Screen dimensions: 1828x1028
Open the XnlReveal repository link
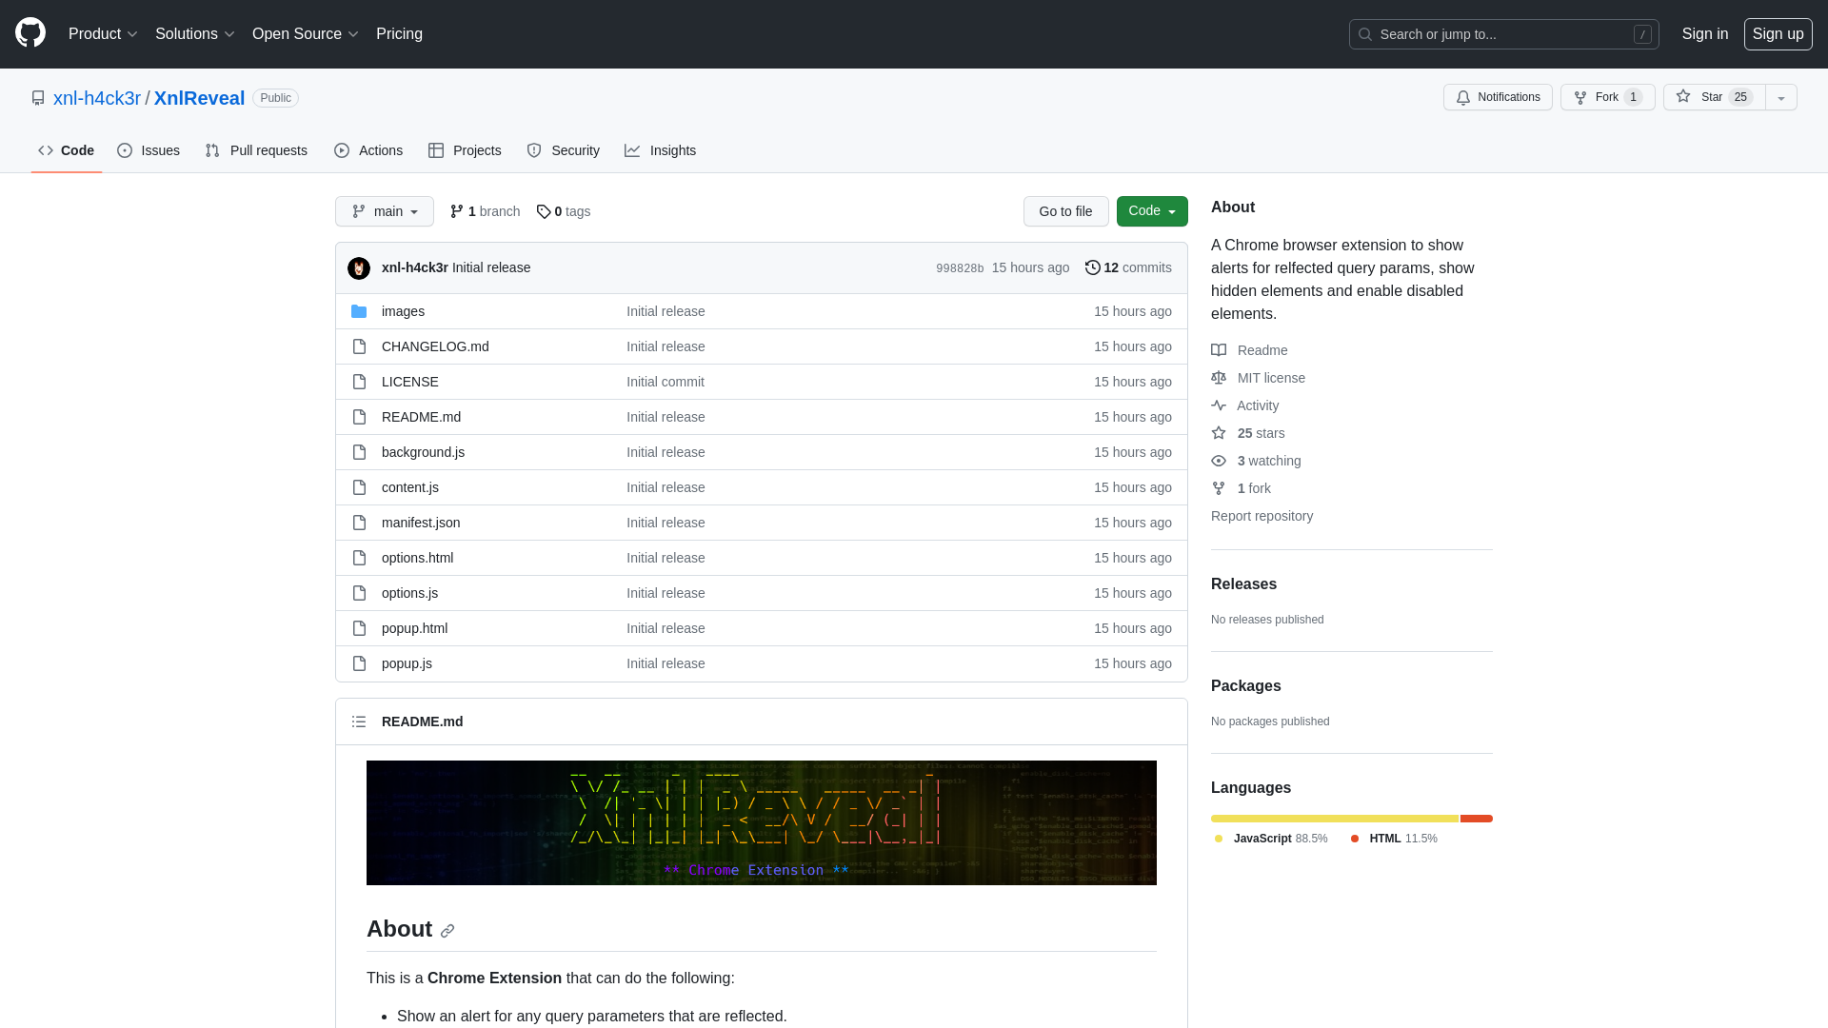point(199,98)
